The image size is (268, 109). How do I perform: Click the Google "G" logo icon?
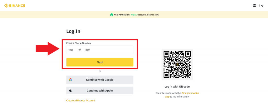[x=70, y=80]
